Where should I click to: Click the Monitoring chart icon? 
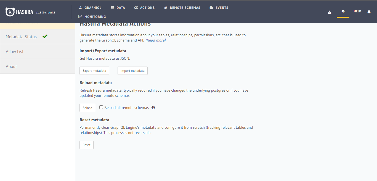[x=81, y=17]
